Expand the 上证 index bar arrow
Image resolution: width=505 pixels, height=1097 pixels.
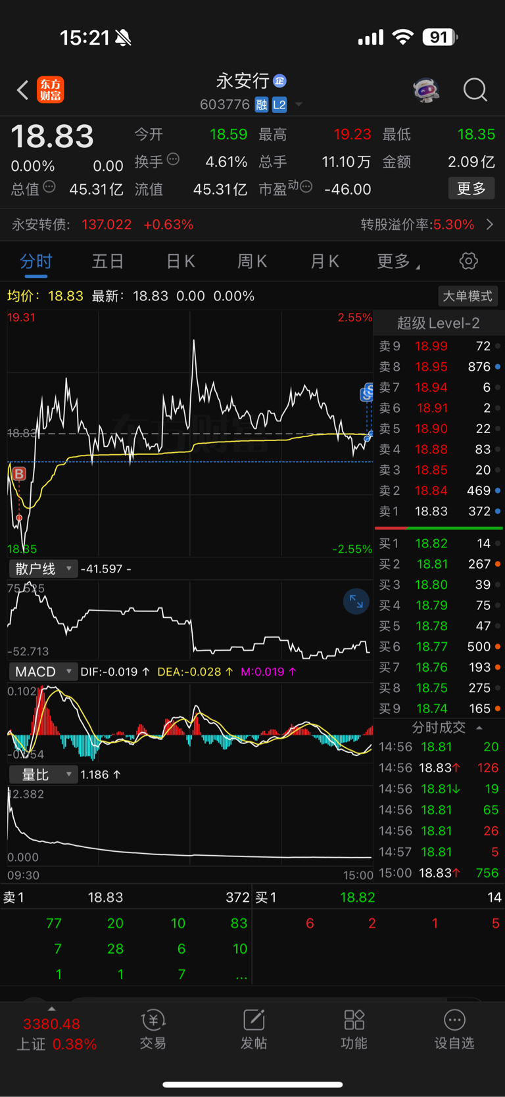tap(51, 1009)
